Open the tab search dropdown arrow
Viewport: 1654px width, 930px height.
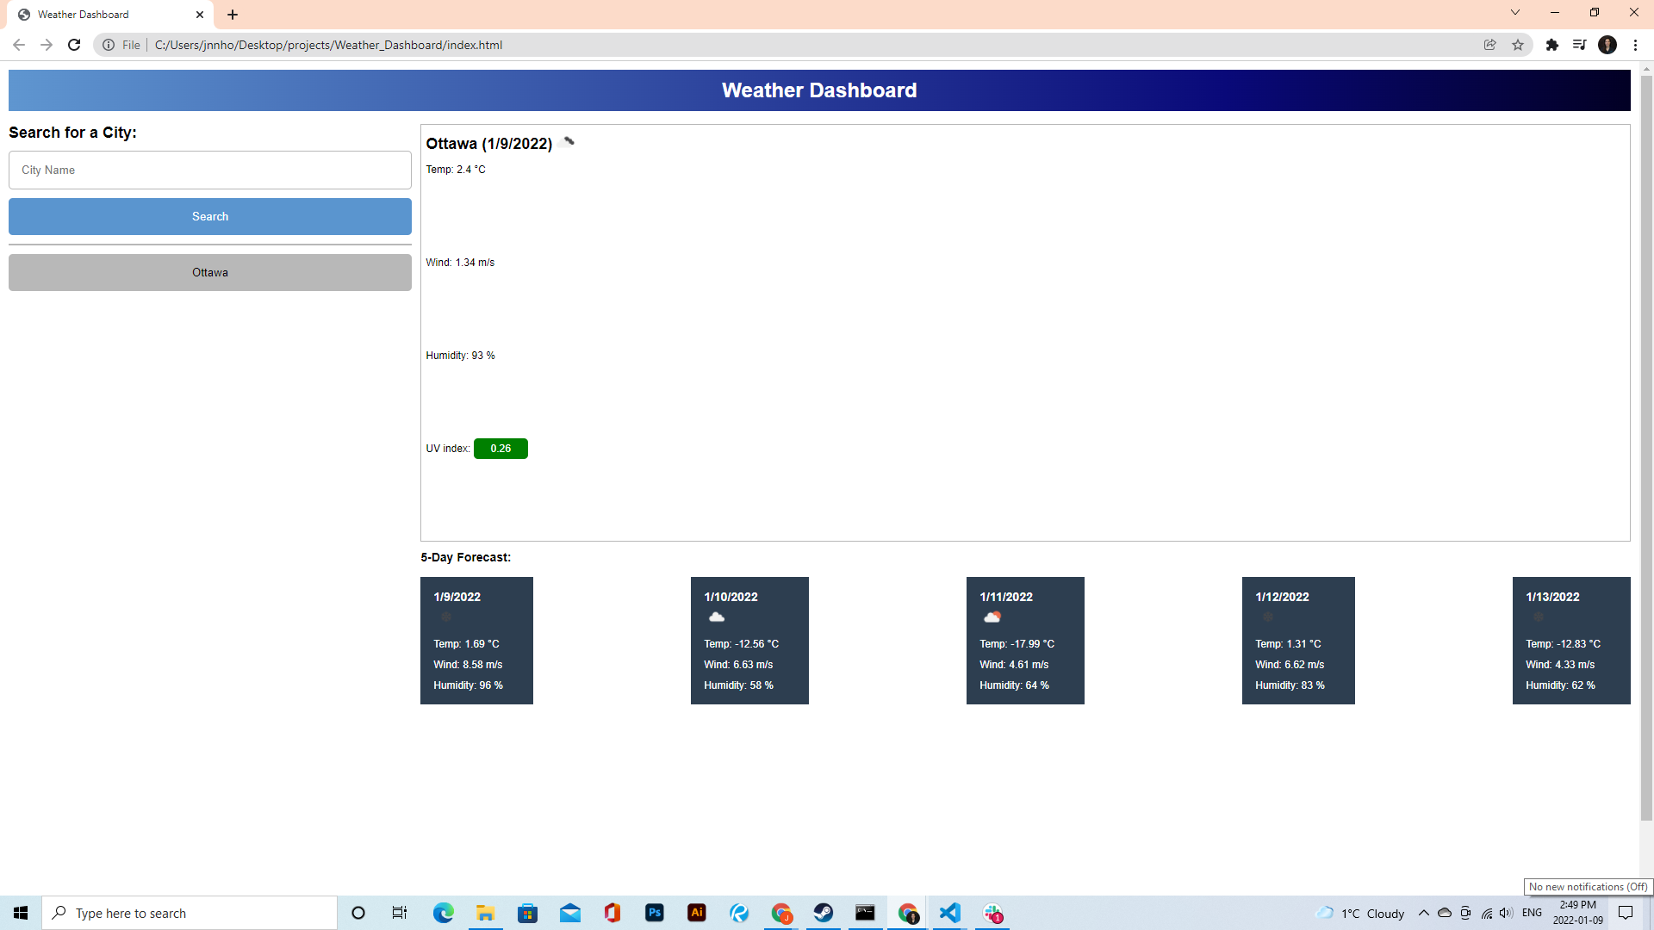1514,12
